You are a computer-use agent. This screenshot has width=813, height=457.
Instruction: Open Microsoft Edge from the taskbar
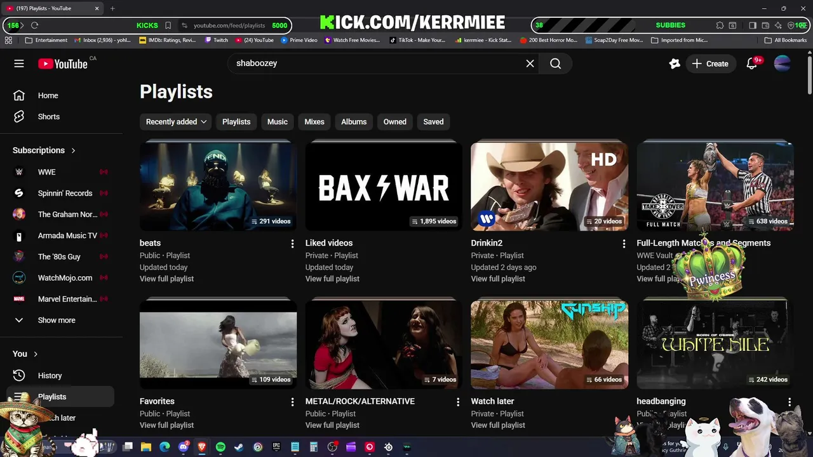point(165,447)
